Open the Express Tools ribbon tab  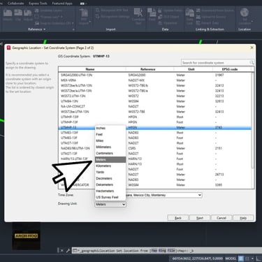click(x=38, y=3)
